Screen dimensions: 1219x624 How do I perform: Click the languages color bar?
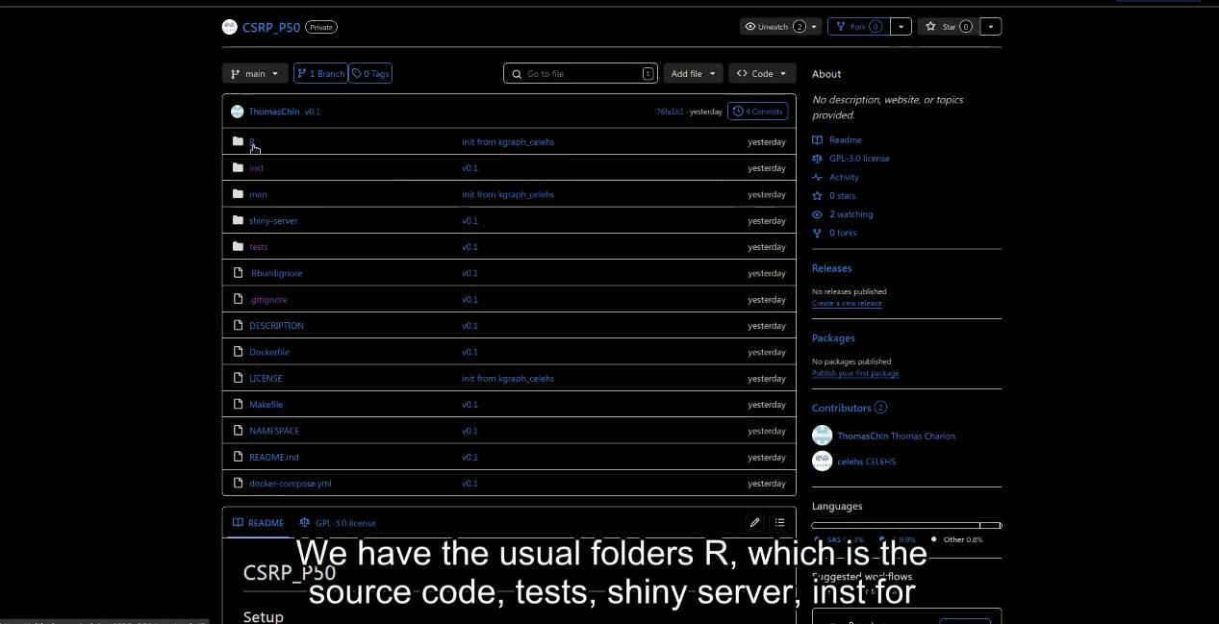[x=905, y=525]
